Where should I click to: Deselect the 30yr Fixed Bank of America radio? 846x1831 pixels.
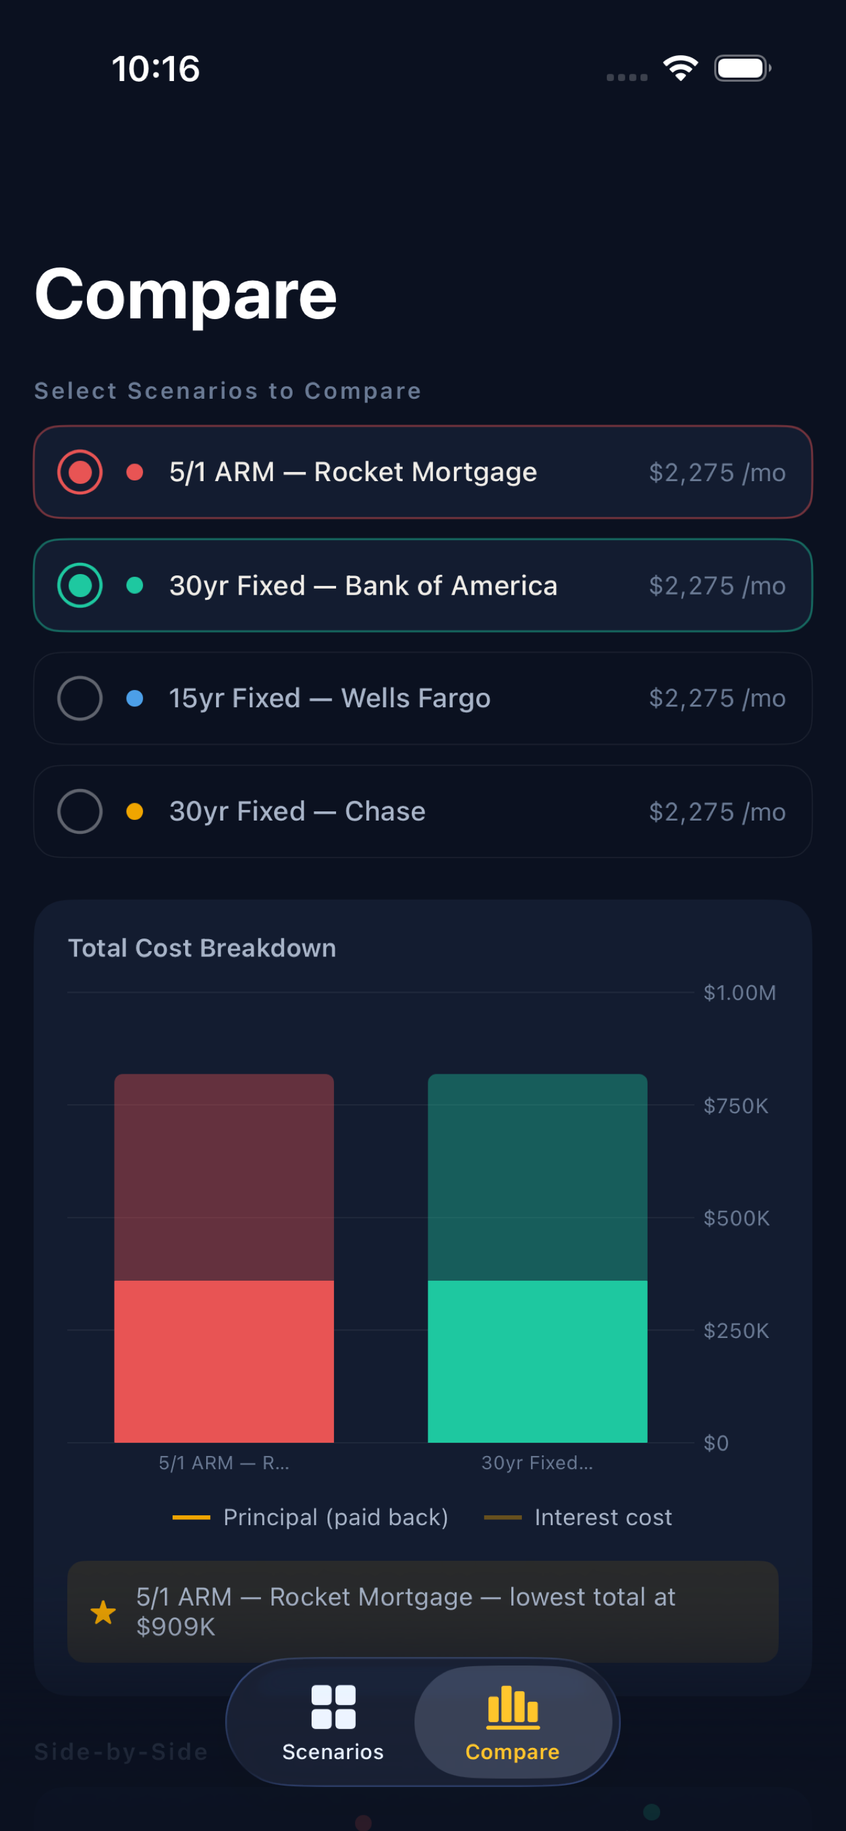(x=80, y=585)
